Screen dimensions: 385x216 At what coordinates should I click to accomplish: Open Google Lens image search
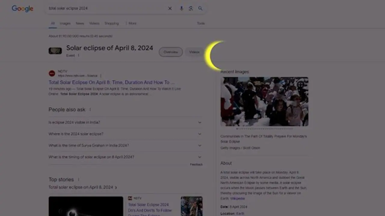[x=191, y=8]
